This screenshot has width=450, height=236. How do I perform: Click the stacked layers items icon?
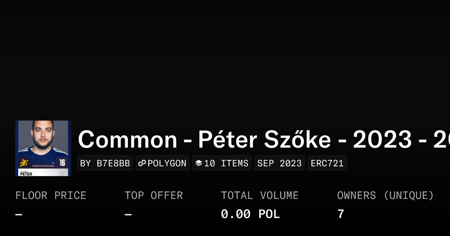[x=199, y=163]
